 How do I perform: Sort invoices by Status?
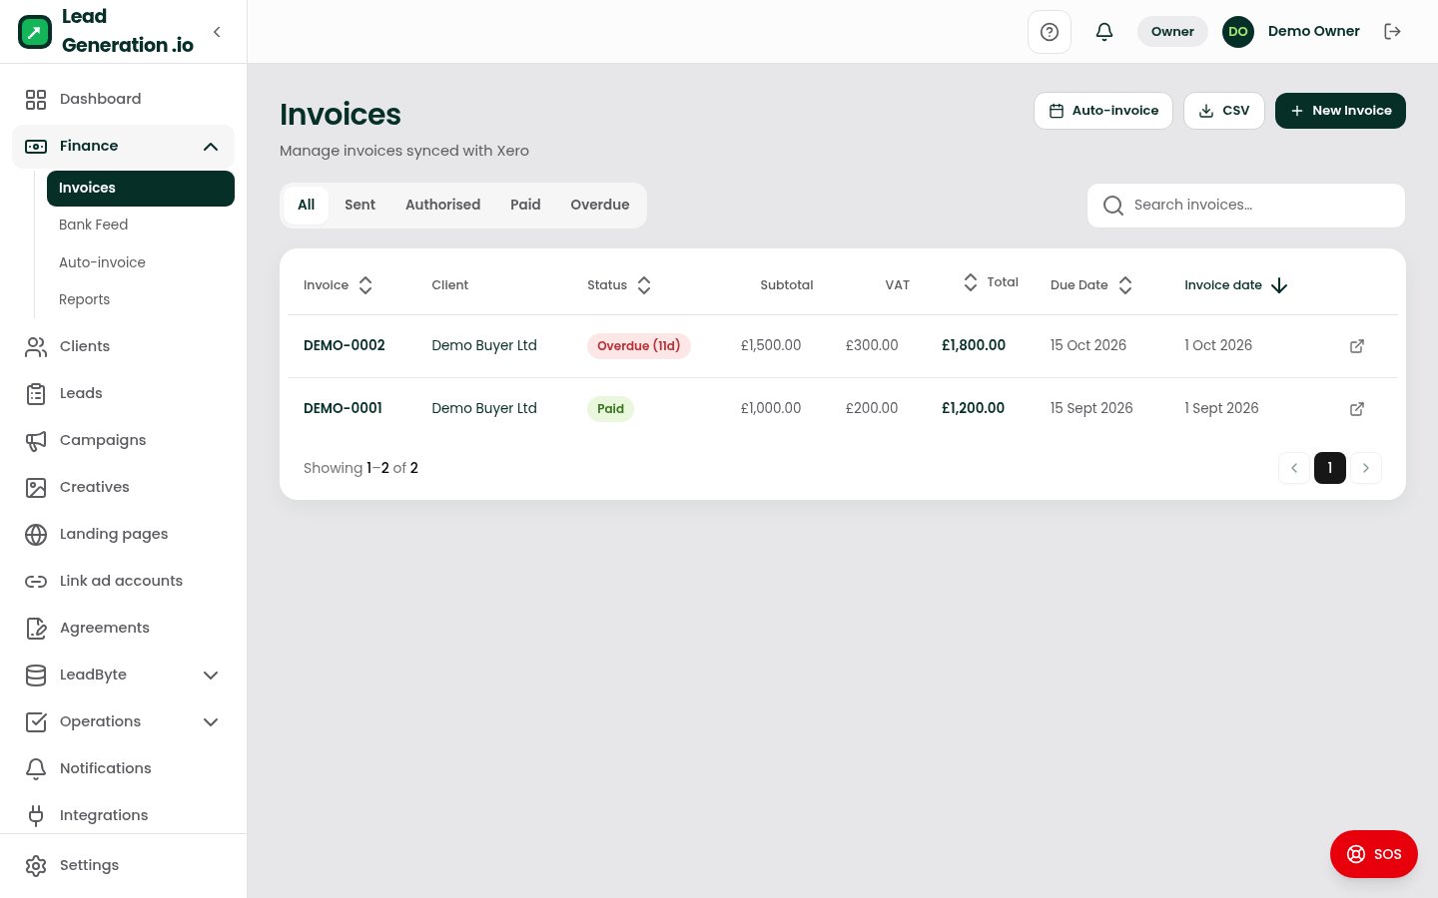[x=619, y=285]
